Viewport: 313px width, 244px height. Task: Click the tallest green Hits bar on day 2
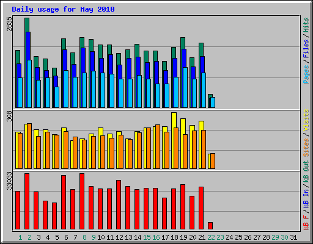coord(27,25)
